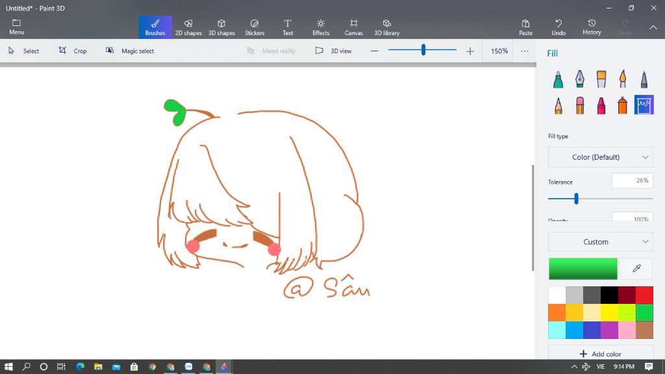Zoom in with the plus button
This screenshot has height=374, width=665.
[x=470, y=51]
